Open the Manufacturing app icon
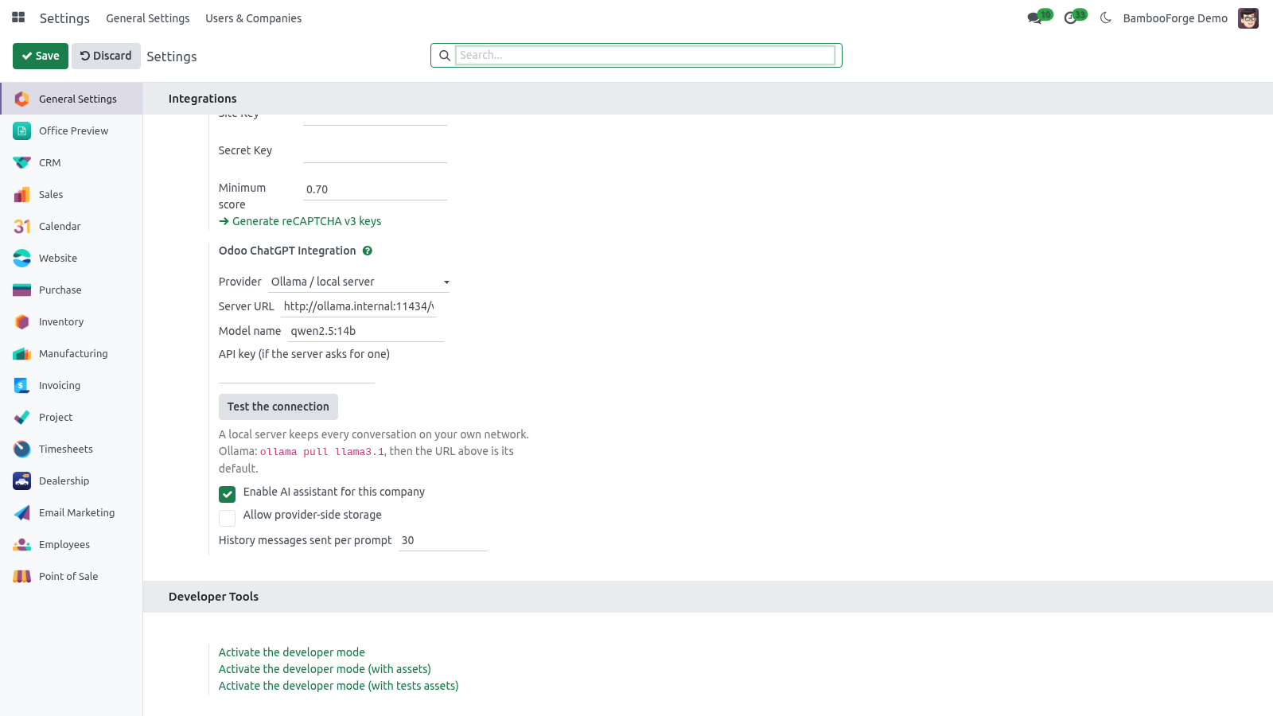The image size is (1273, 716). click(22, 353)
